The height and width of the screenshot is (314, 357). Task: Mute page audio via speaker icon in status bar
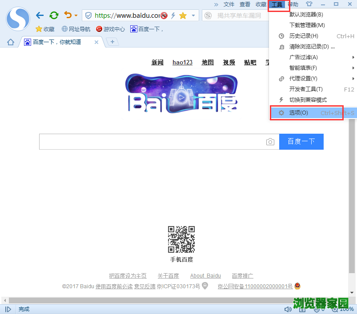pyautogui.click(x=288, y=309)
